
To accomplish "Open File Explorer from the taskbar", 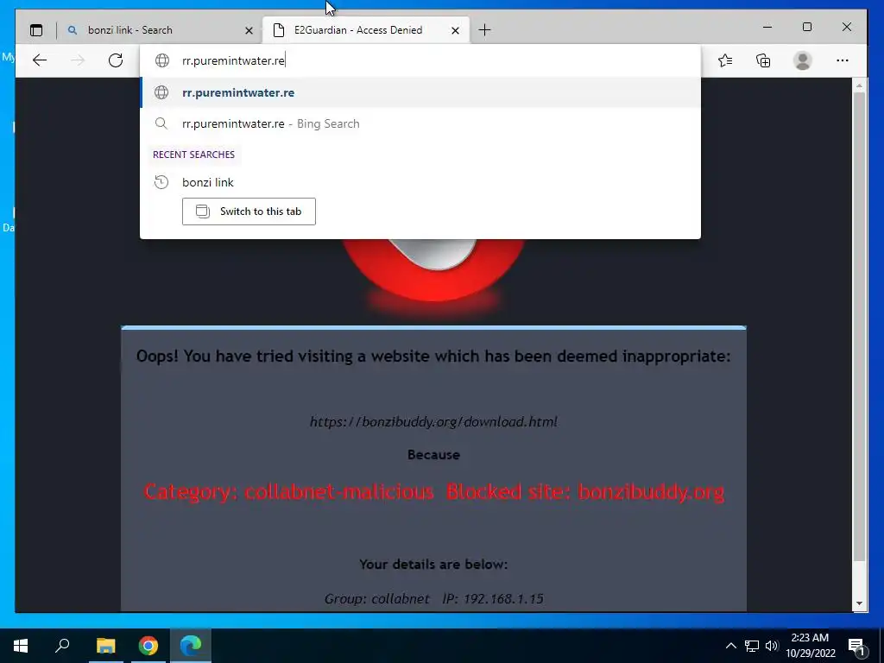I will [105, 646].
